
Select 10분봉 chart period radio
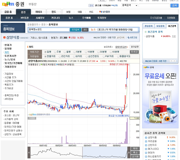tap(86, 52)
